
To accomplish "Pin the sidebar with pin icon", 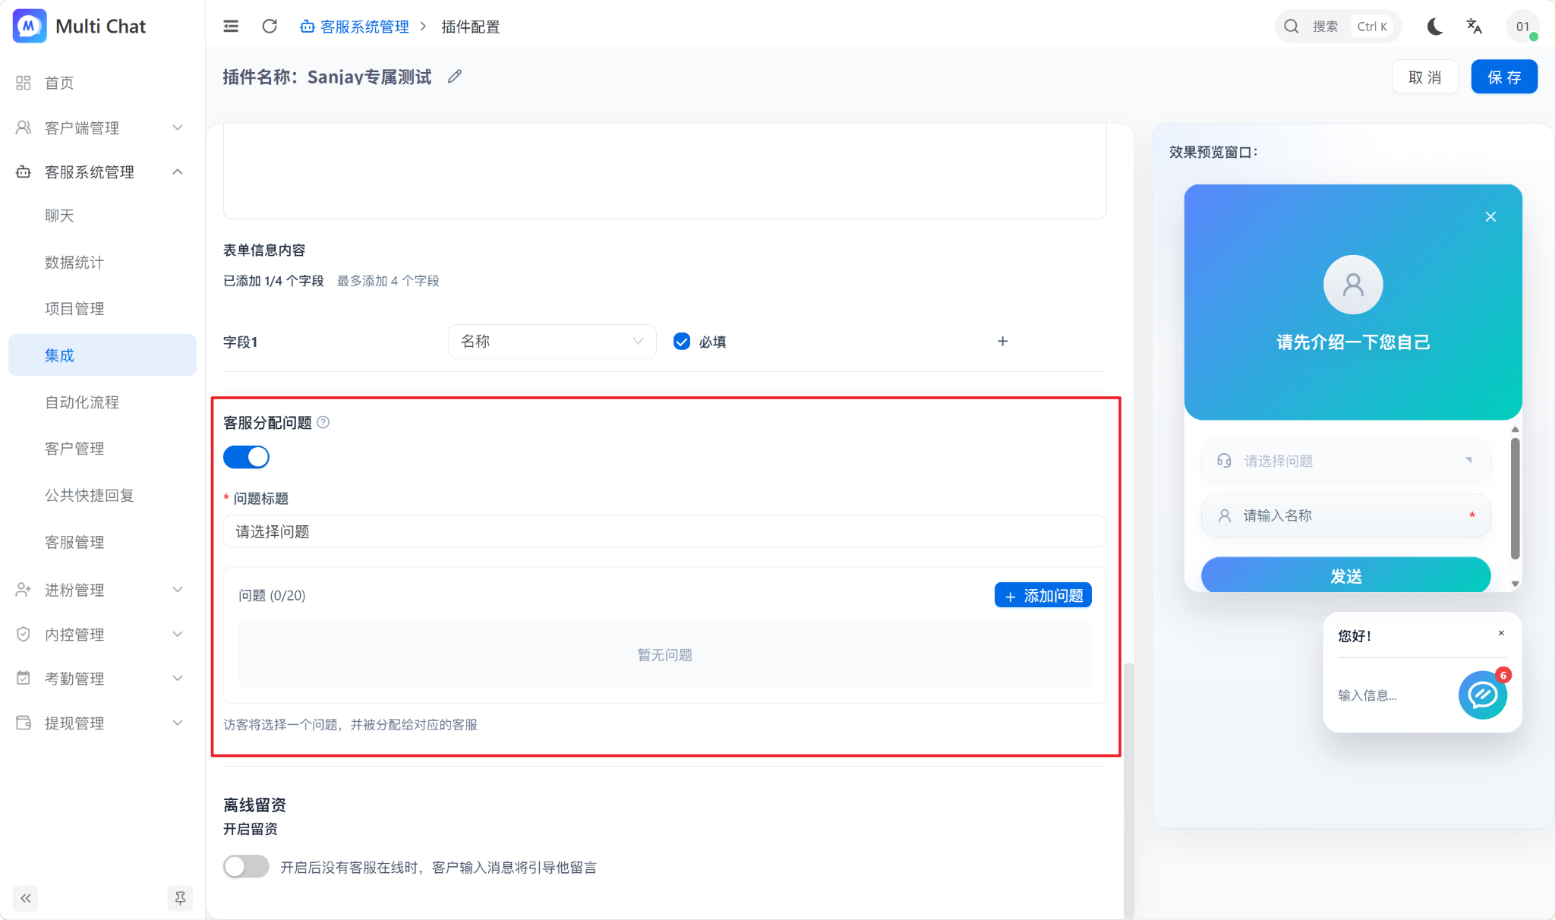I will coord(180,899).
